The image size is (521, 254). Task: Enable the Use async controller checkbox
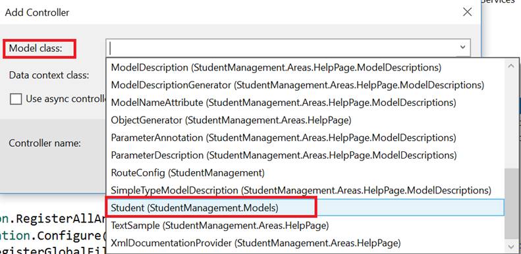click(16, 99)
